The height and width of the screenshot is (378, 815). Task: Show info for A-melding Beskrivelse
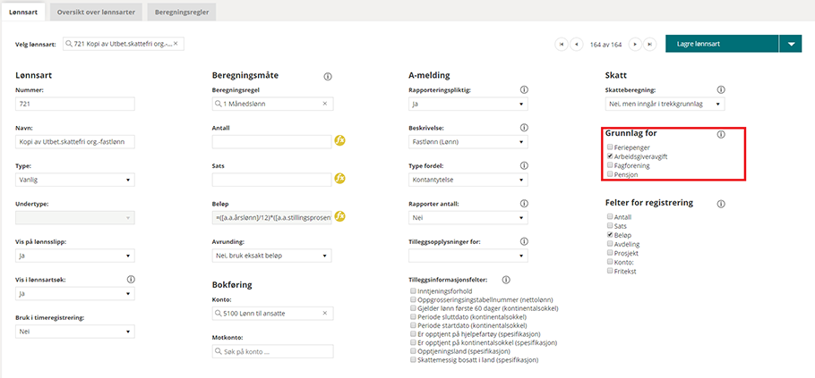524,128
